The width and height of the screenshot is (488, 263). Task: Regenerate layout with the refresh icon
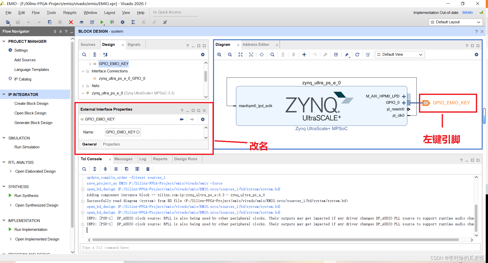tap(357, 54)
